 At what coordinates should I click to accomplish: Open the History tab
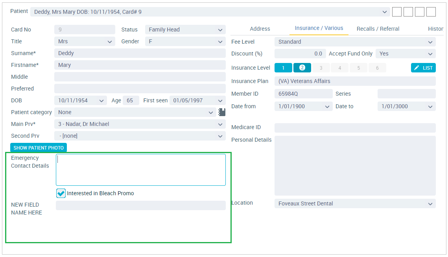(435, 29)
